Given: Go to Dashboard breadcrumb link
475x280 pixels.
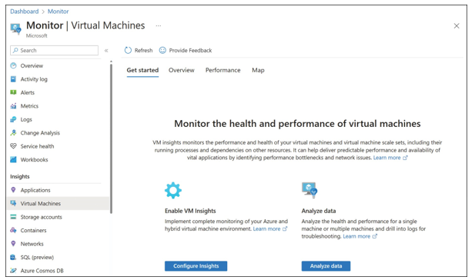Looking at the screenshot, I should pos(25,12).
